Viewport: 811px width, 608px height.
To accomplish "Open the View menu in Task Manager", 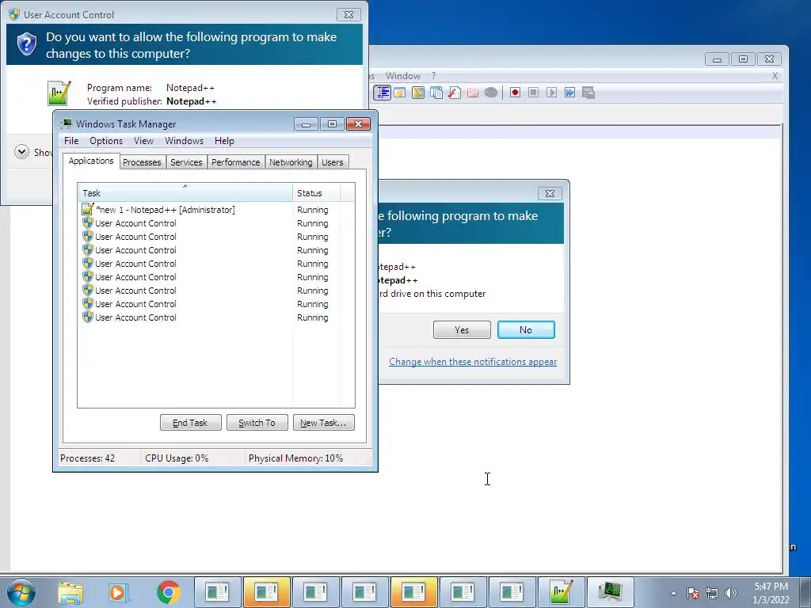I will [143, 141].
